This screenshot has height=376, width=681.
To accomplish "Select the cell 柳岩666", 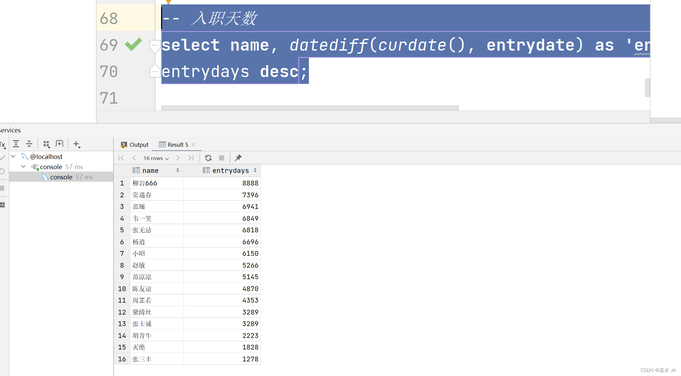I will (156, 183).
